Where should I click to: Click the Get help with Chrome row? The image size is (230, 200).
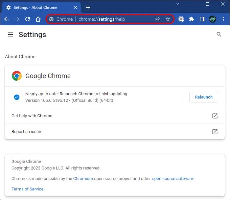(x=115, y=116)
